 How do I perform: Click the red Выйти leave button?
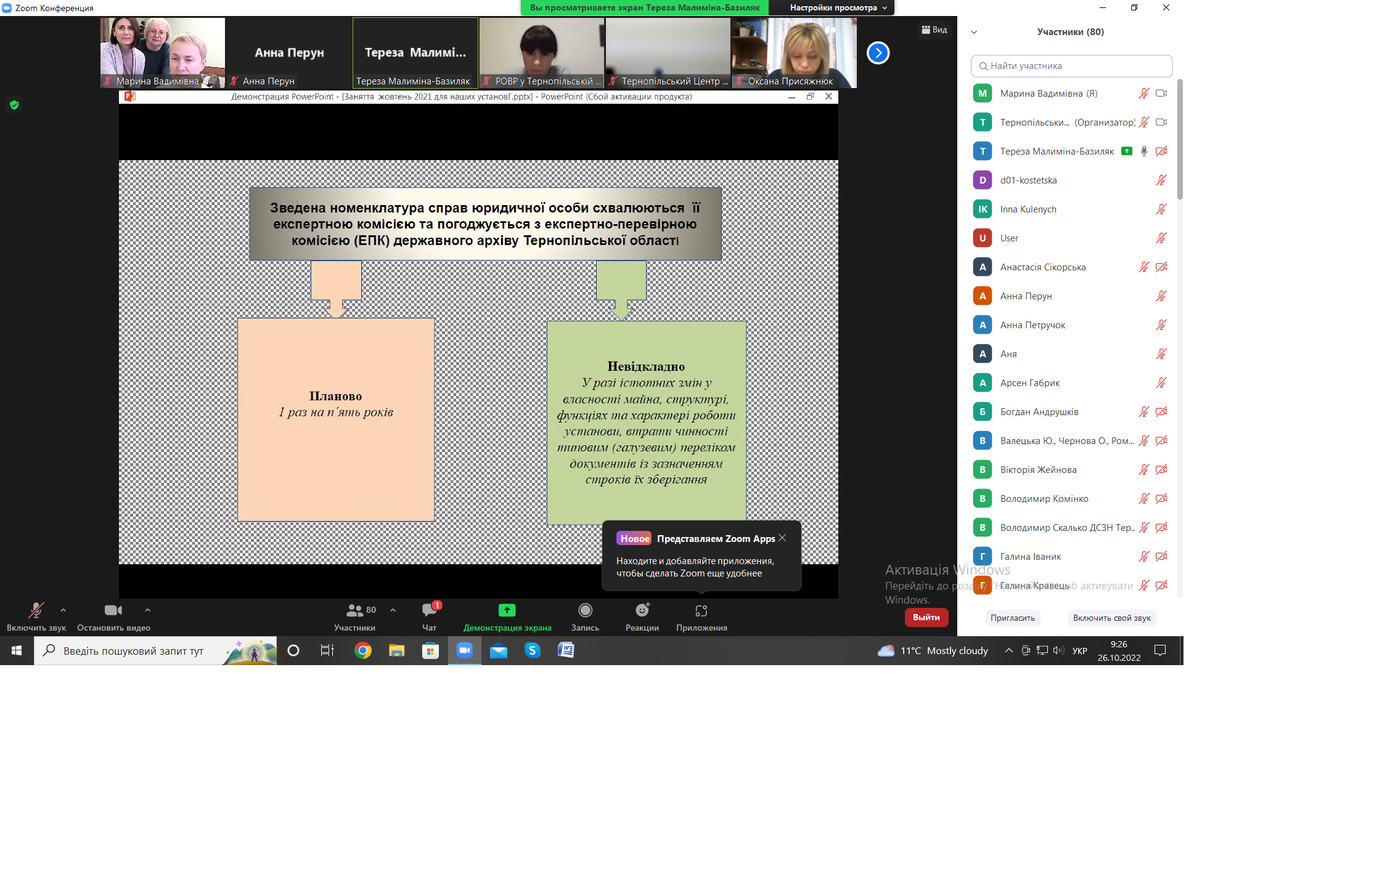926,617
